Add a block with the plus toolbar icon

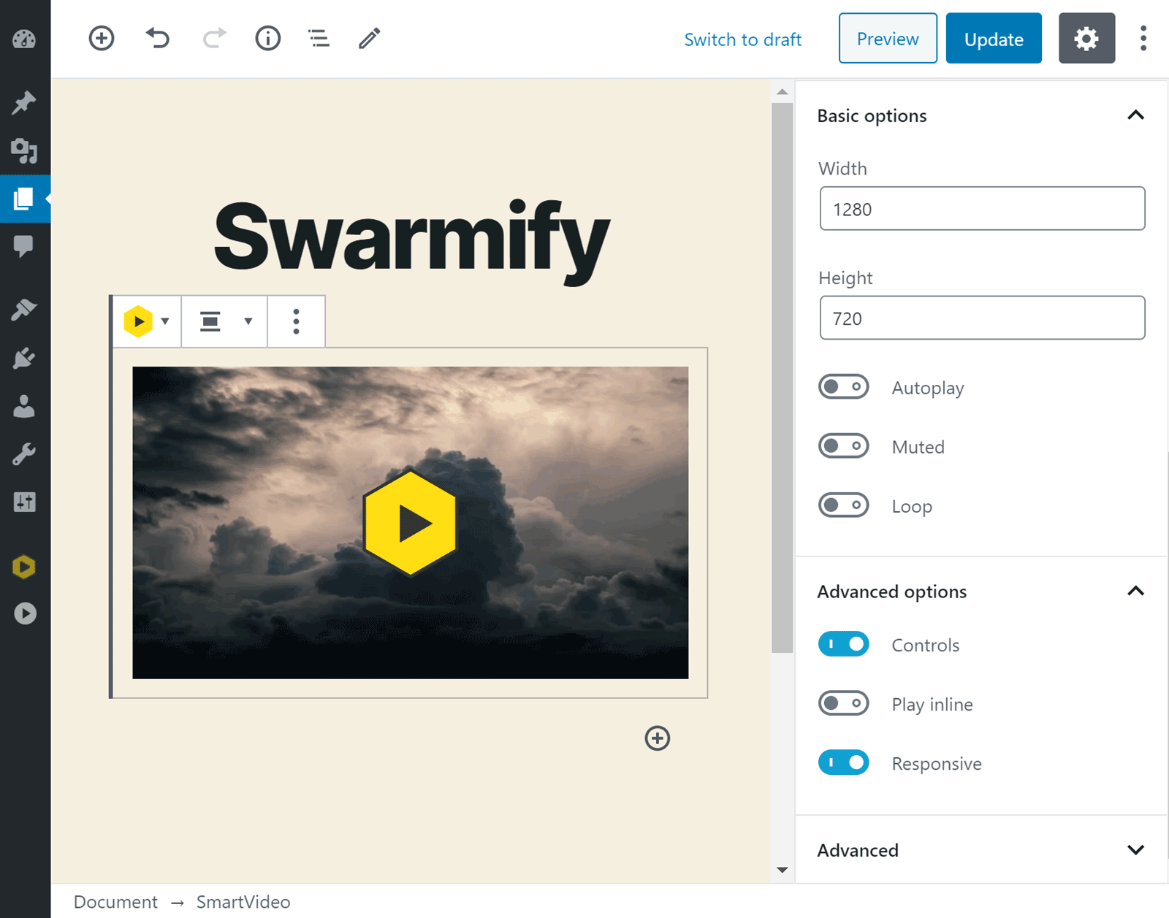click(x=102, y=38)
